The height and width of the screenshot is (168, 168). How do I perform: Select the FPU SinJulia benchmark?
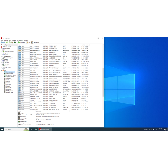click(x=9, y=89)
